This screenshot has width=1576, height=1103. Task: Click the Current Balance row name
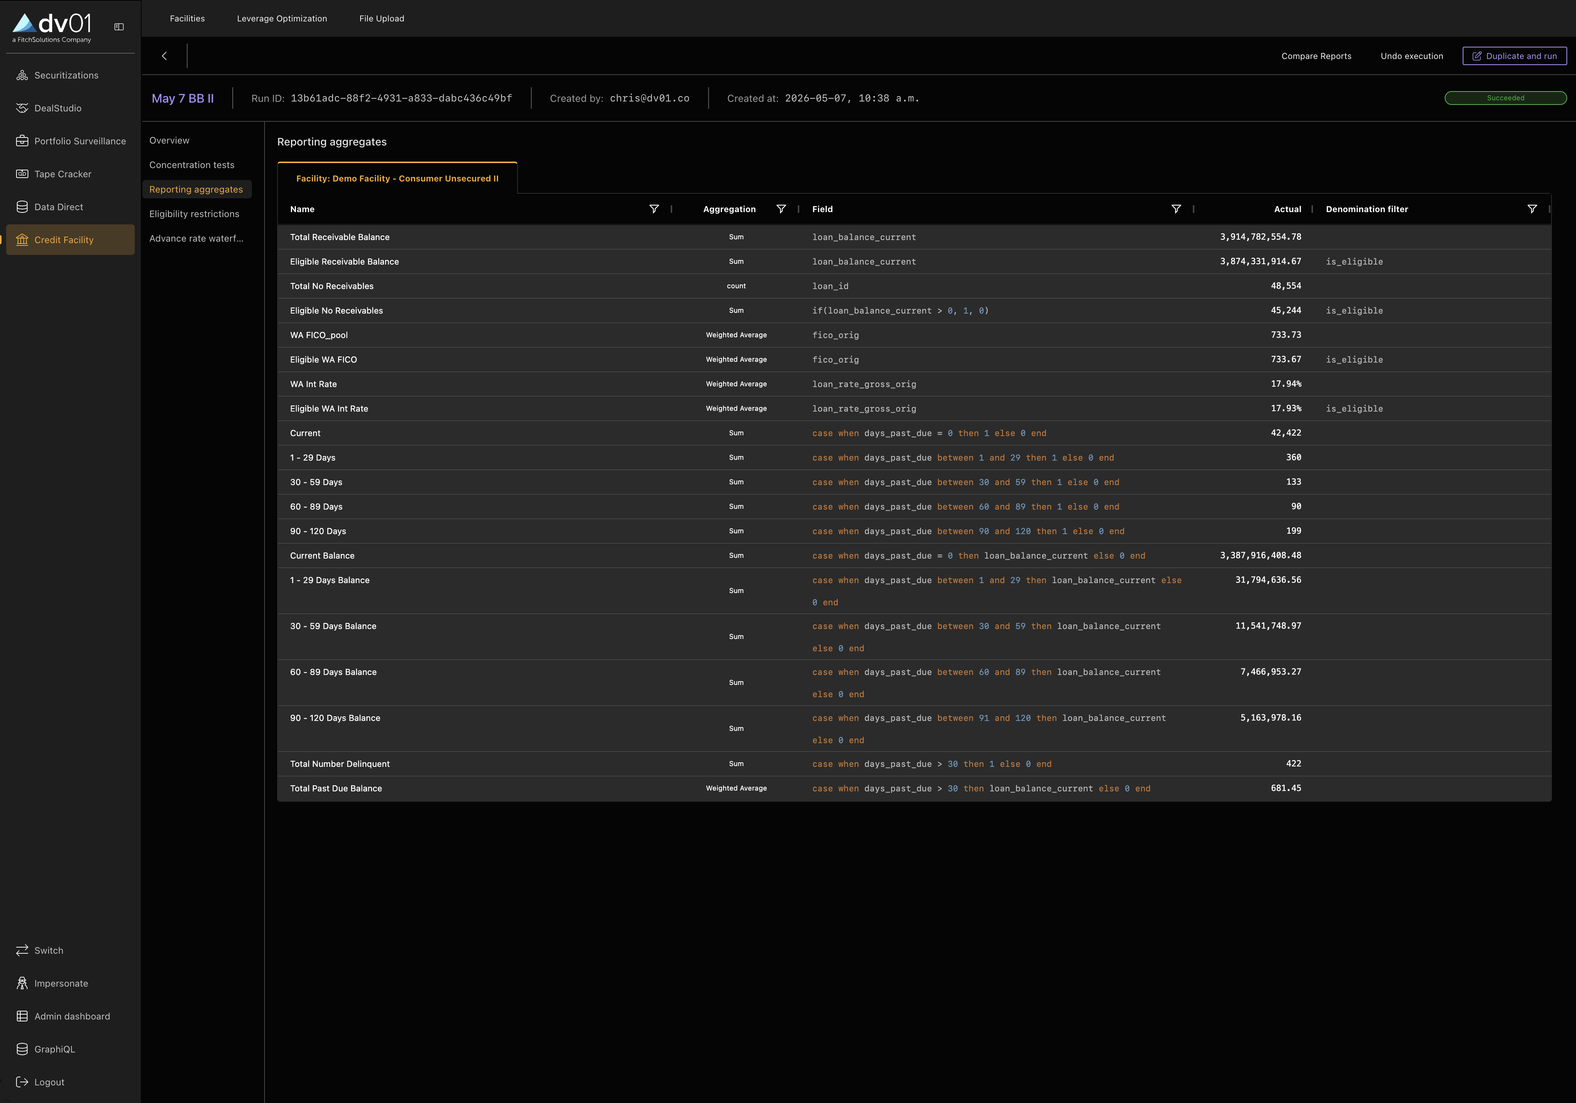point(323,556)
